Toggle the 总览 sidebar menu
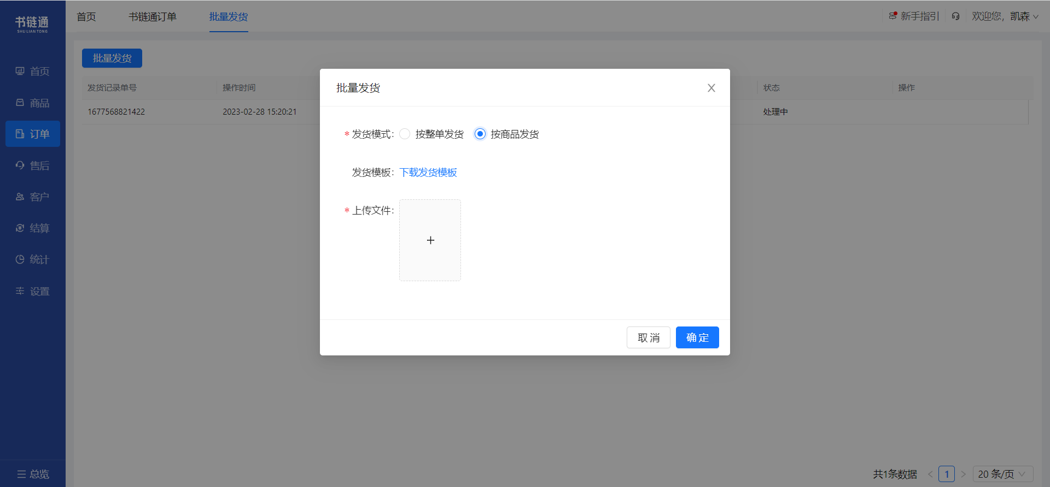This screenshot has width=1050, height=487. 33,474
